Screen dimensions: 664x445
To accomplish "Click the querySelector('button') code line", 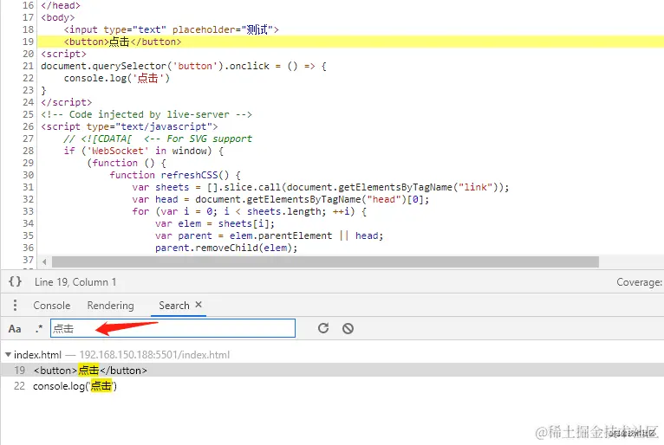I will [184, 66].
